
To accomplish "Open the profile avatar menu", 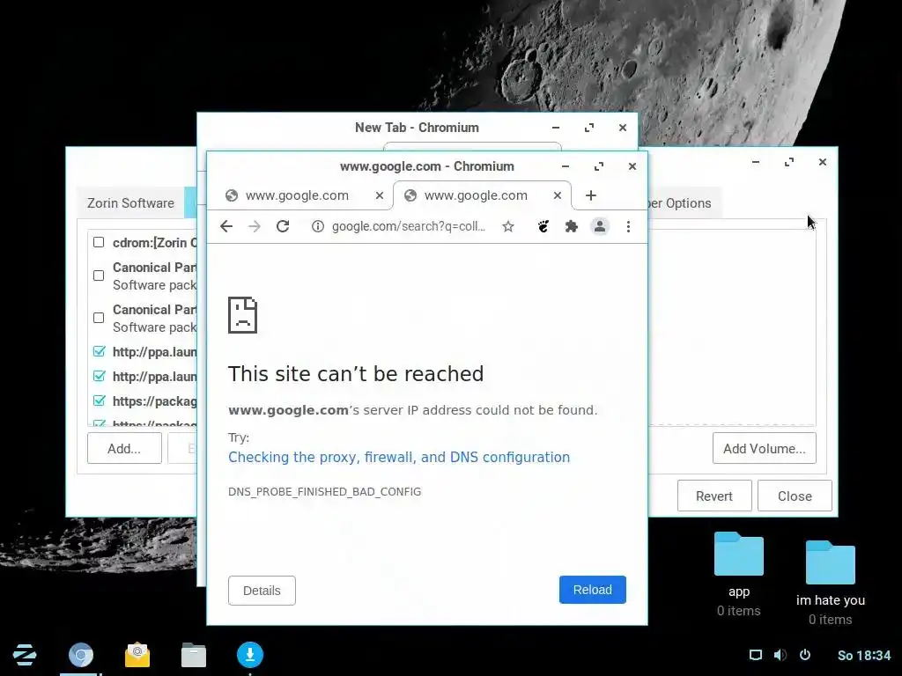I will (599, 226).
